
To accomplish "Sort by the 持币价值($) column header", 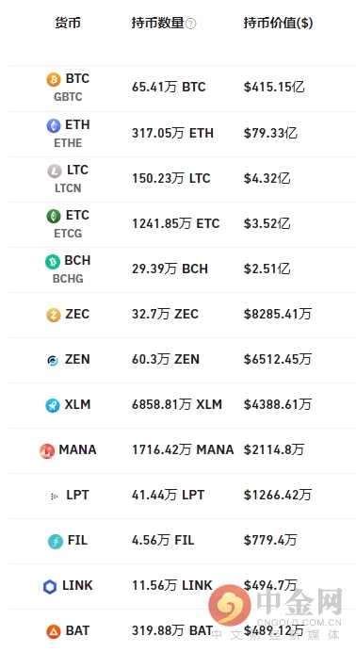I will (278, 23).
